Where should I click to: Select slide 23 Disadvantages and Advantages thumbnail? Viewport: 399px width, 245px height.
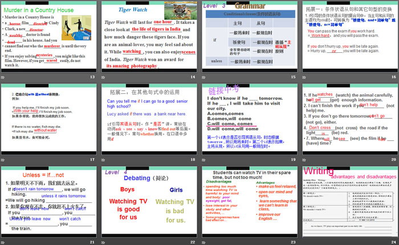(250, 202)
